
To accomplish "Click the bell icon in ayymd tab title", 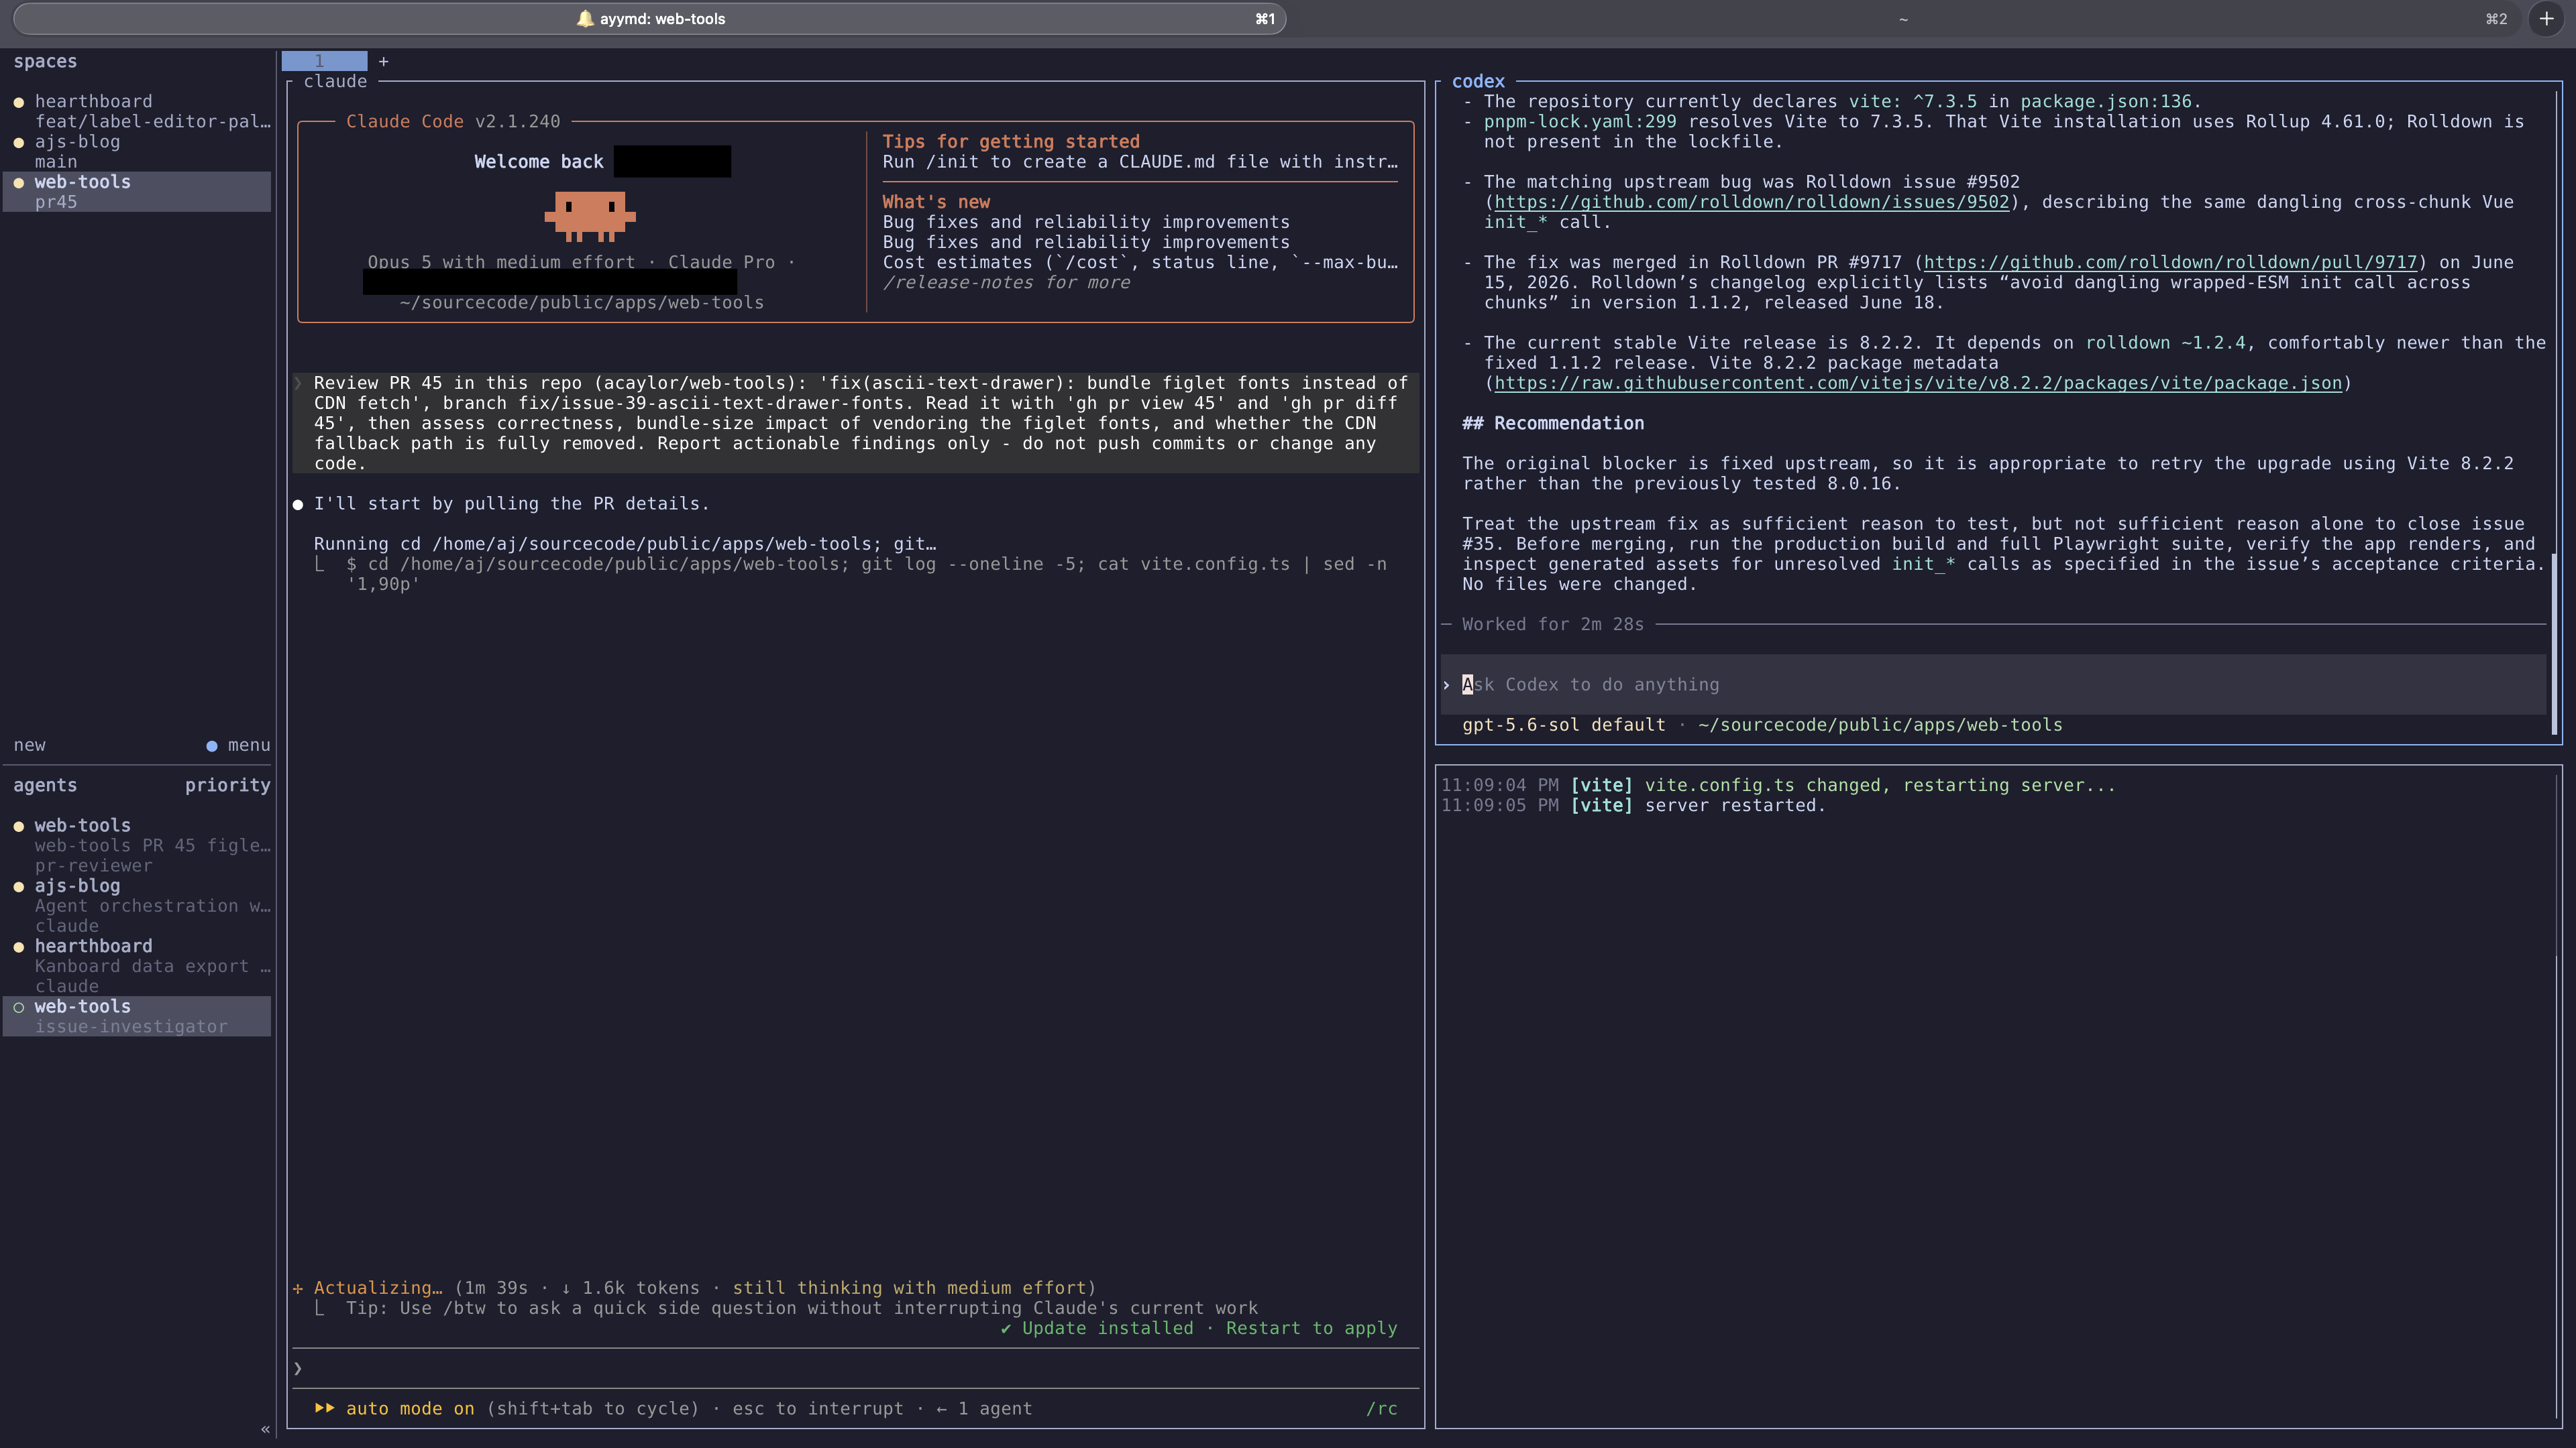I will (585, 19).
